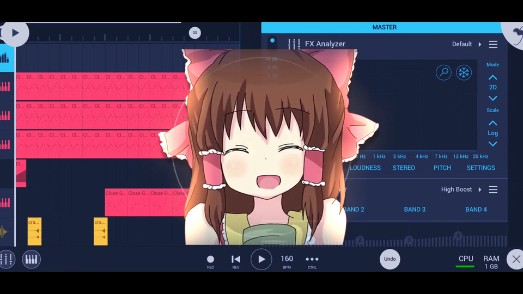
Task: Select the first keyboard track icon
Action: tap(5, 87)
